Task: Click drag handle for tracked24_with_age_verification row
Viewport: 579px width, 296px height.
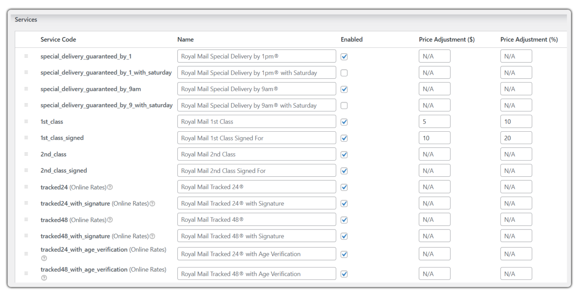Action: pos(26,254)
